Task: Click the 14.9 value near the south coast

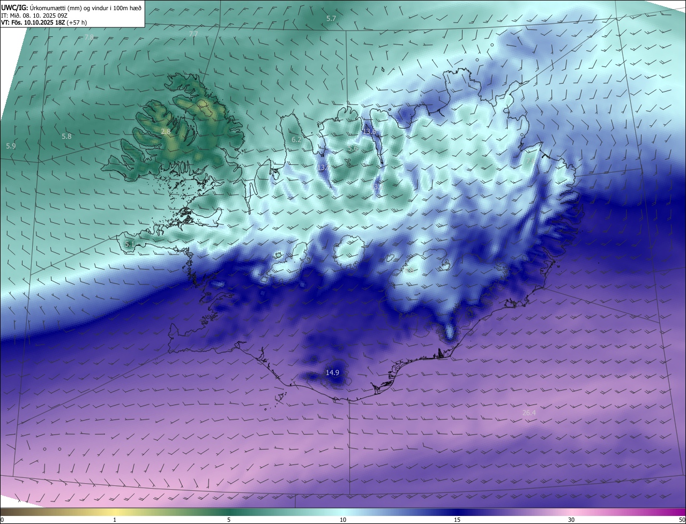Action: [x=332, y=372]
